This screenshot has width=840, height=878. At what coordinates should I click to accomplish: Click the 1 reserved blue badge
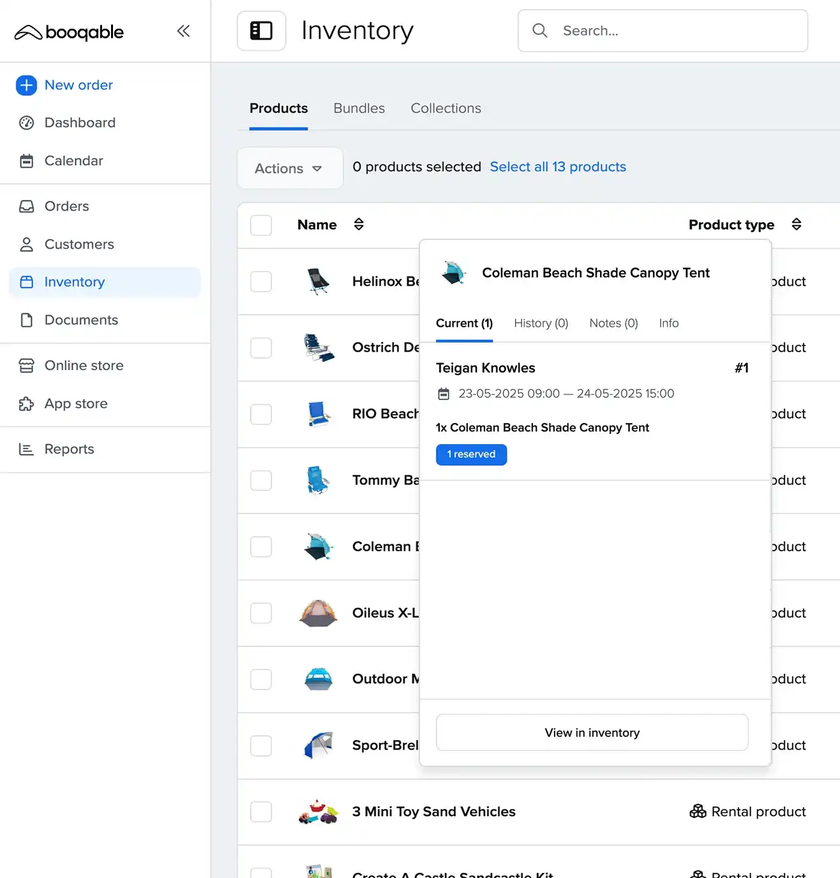coord(471,454)
